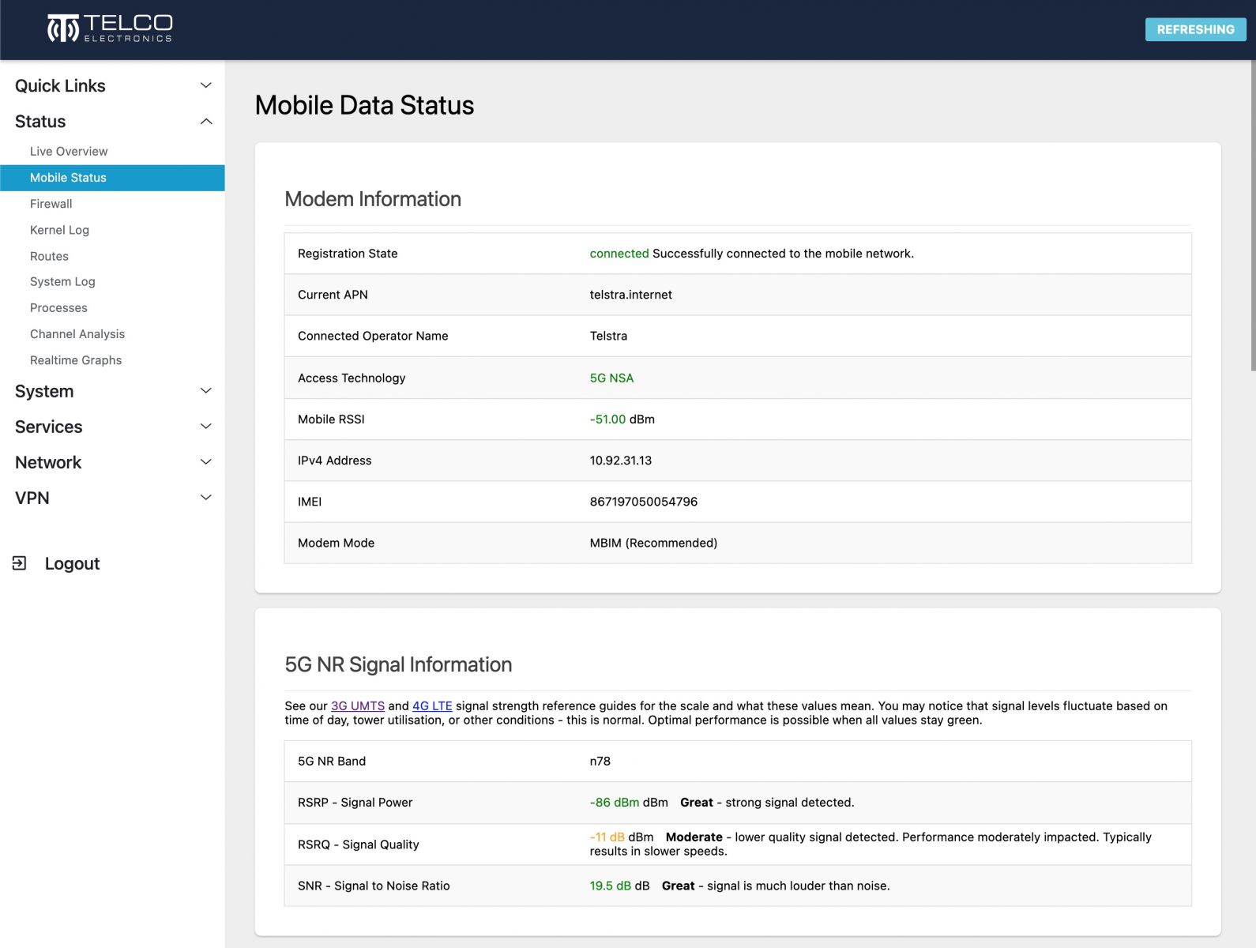Click the Access Technology label
1256x948 pixels.
click(x=352, y=378)
